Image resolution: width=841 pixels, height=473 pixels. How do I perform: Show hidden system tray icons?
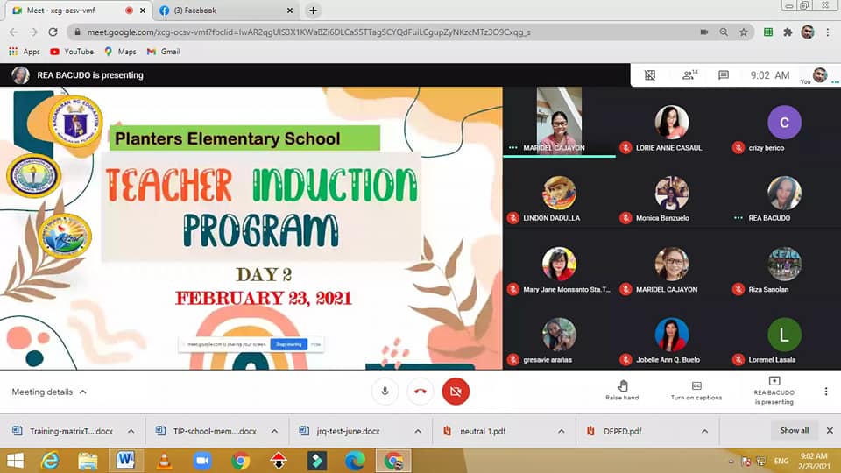(731, 462)
